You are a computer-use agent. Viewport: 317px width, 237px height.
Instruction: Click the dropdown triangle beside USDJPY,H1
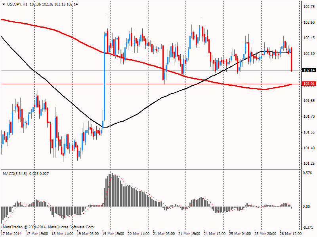click(x=3, y=4)
